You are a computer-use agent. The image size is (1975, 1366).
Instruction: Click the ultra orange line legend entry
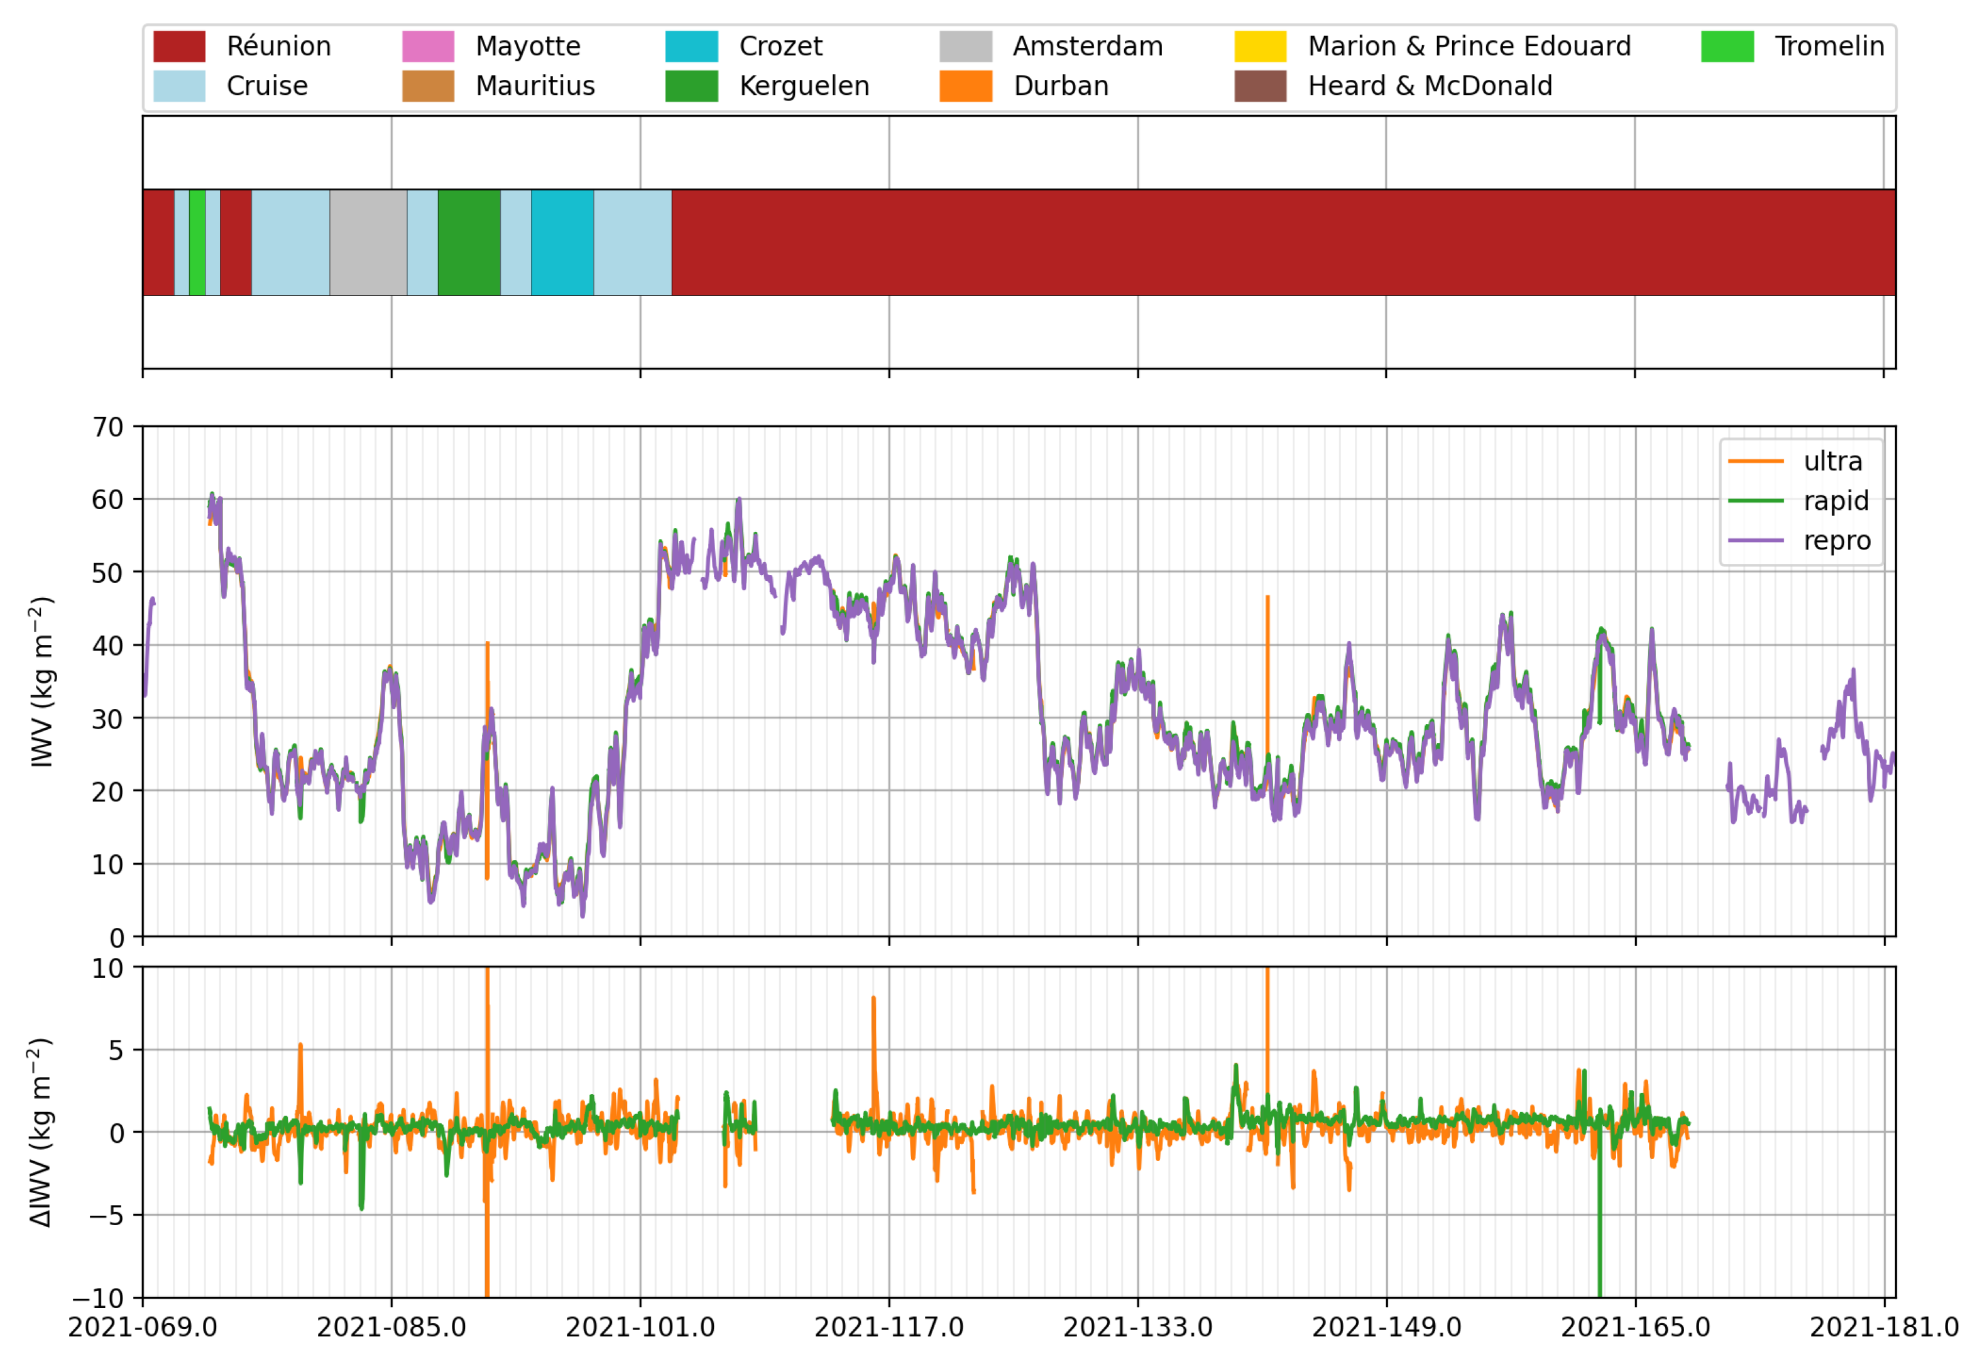tap(1755, 461)
